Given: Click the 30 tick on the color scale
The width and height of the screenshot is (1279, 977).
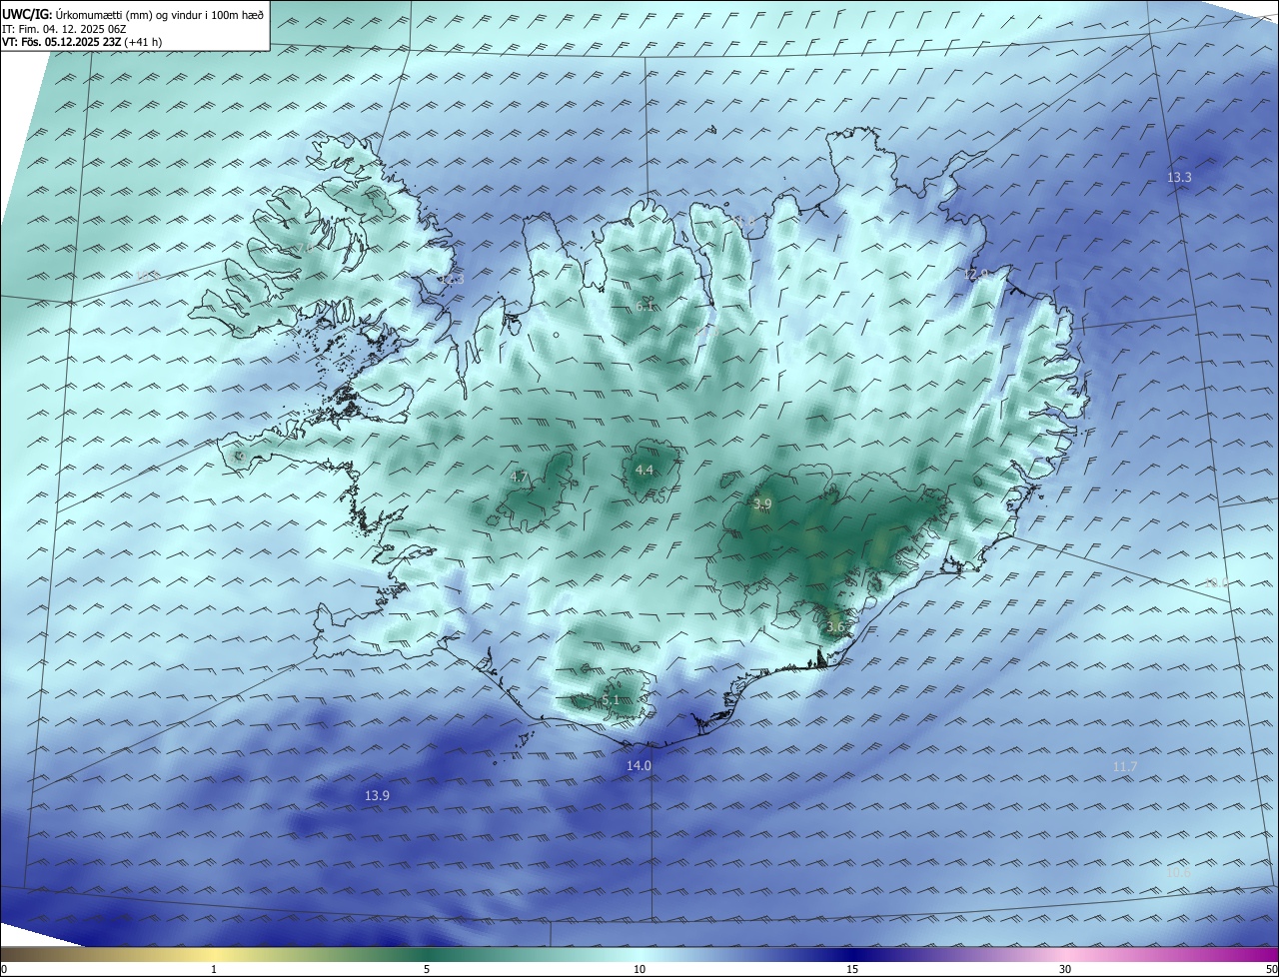Looking at the screenshot, I should (1065, 969).
